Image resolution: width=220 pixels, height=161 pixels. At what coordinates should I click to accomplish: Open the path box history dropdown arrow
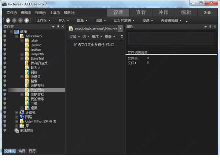[x=120, y=29]
